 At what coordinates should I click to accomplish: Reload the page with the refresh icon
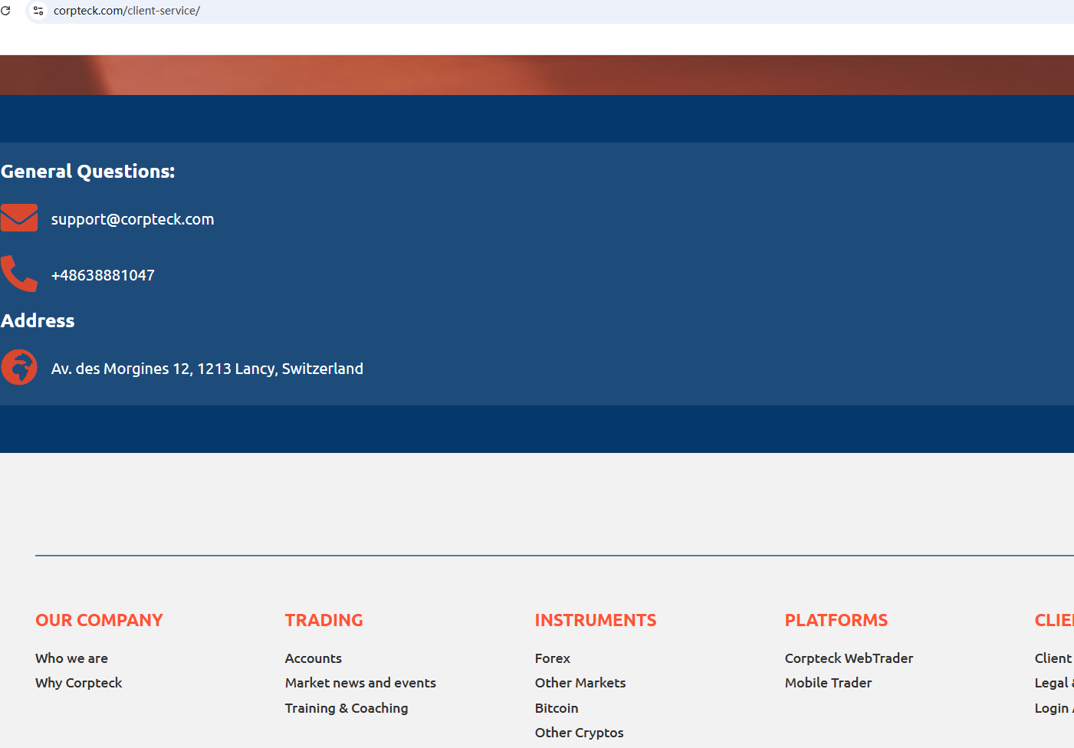pos(5,11)
